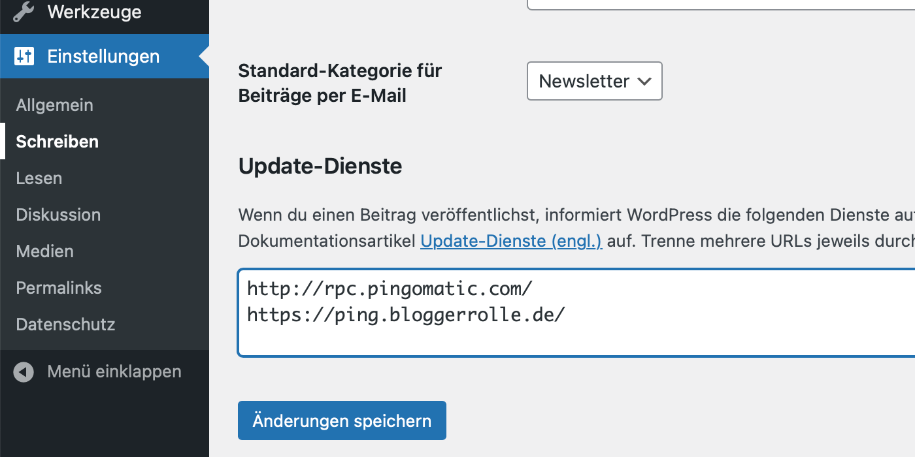Open the Einstellungen menu

point(105,56)
